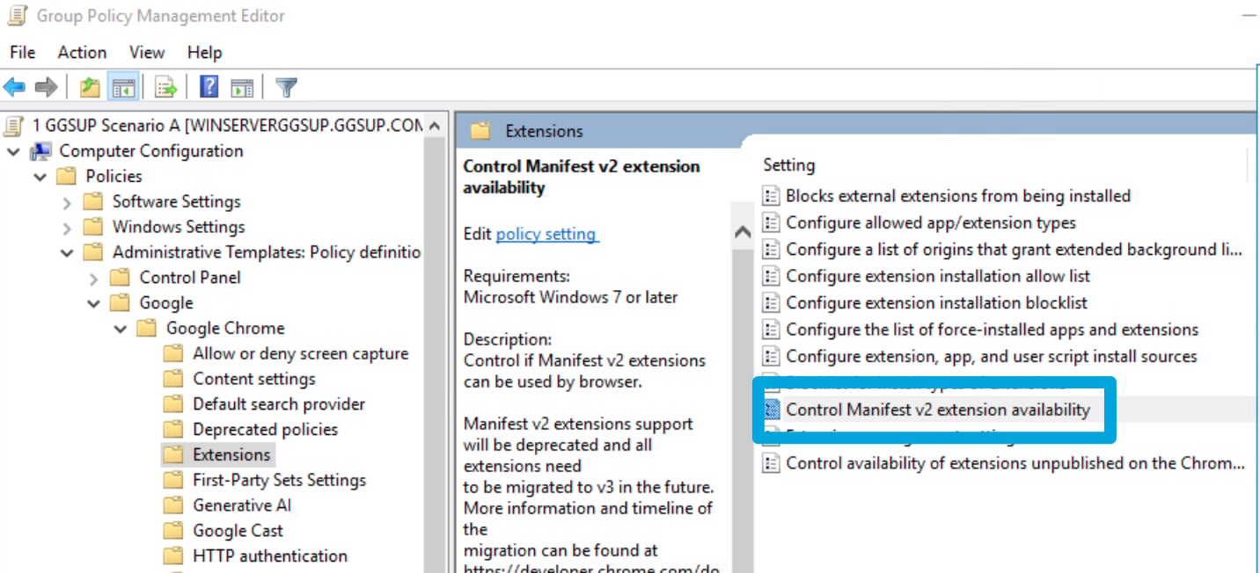Click folder icon beside Software Settings
Image resolution: width=1260 pixels, height=573 pixels.
coord(92,202)
